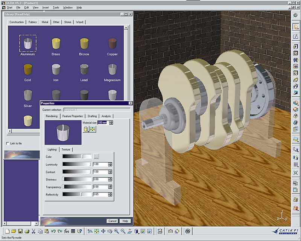Click the New document icon

pos(7,231)
